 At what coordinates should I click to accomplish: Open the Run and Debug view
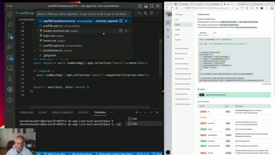(10, 46)
